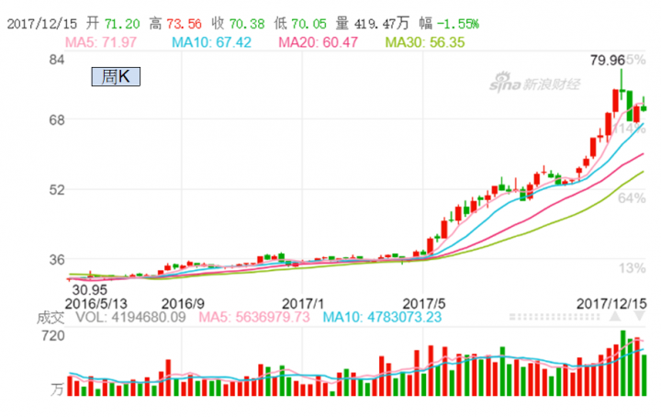
Task: Click the 2016/5/13 start date label
Action: click(95, 304)
